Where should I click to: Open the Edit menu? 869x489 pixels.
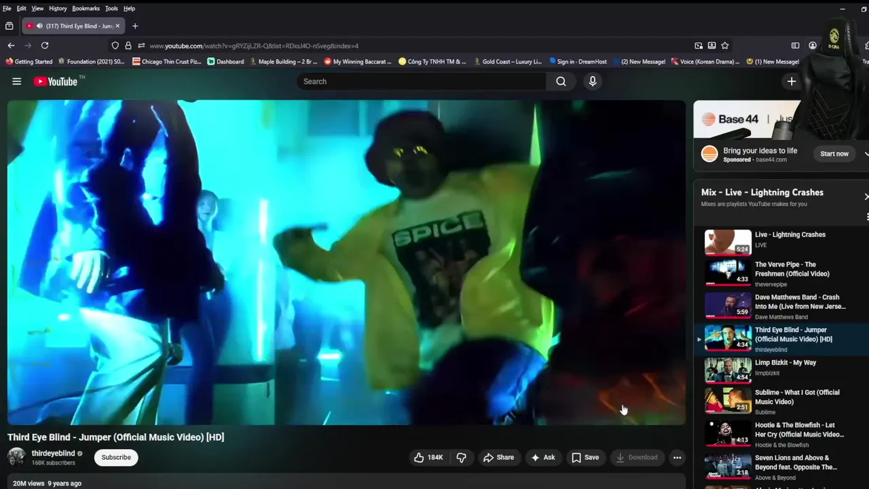pos(22,8)
